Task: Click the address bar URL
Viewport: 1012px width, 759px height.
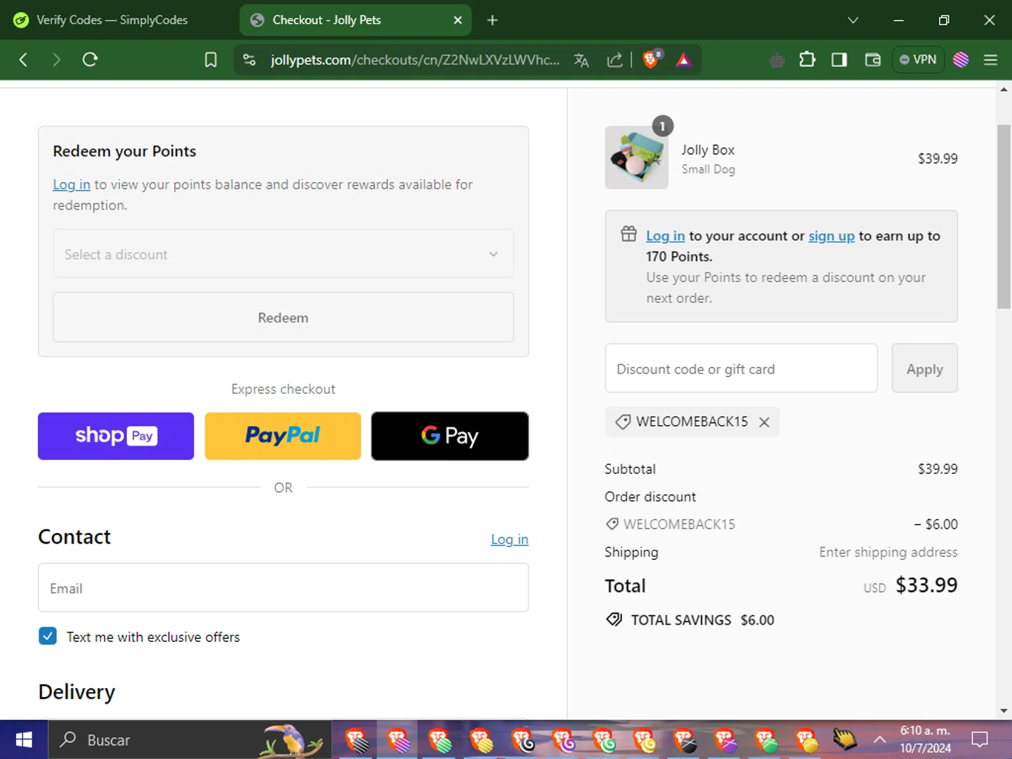Action: tap(415, 60)
